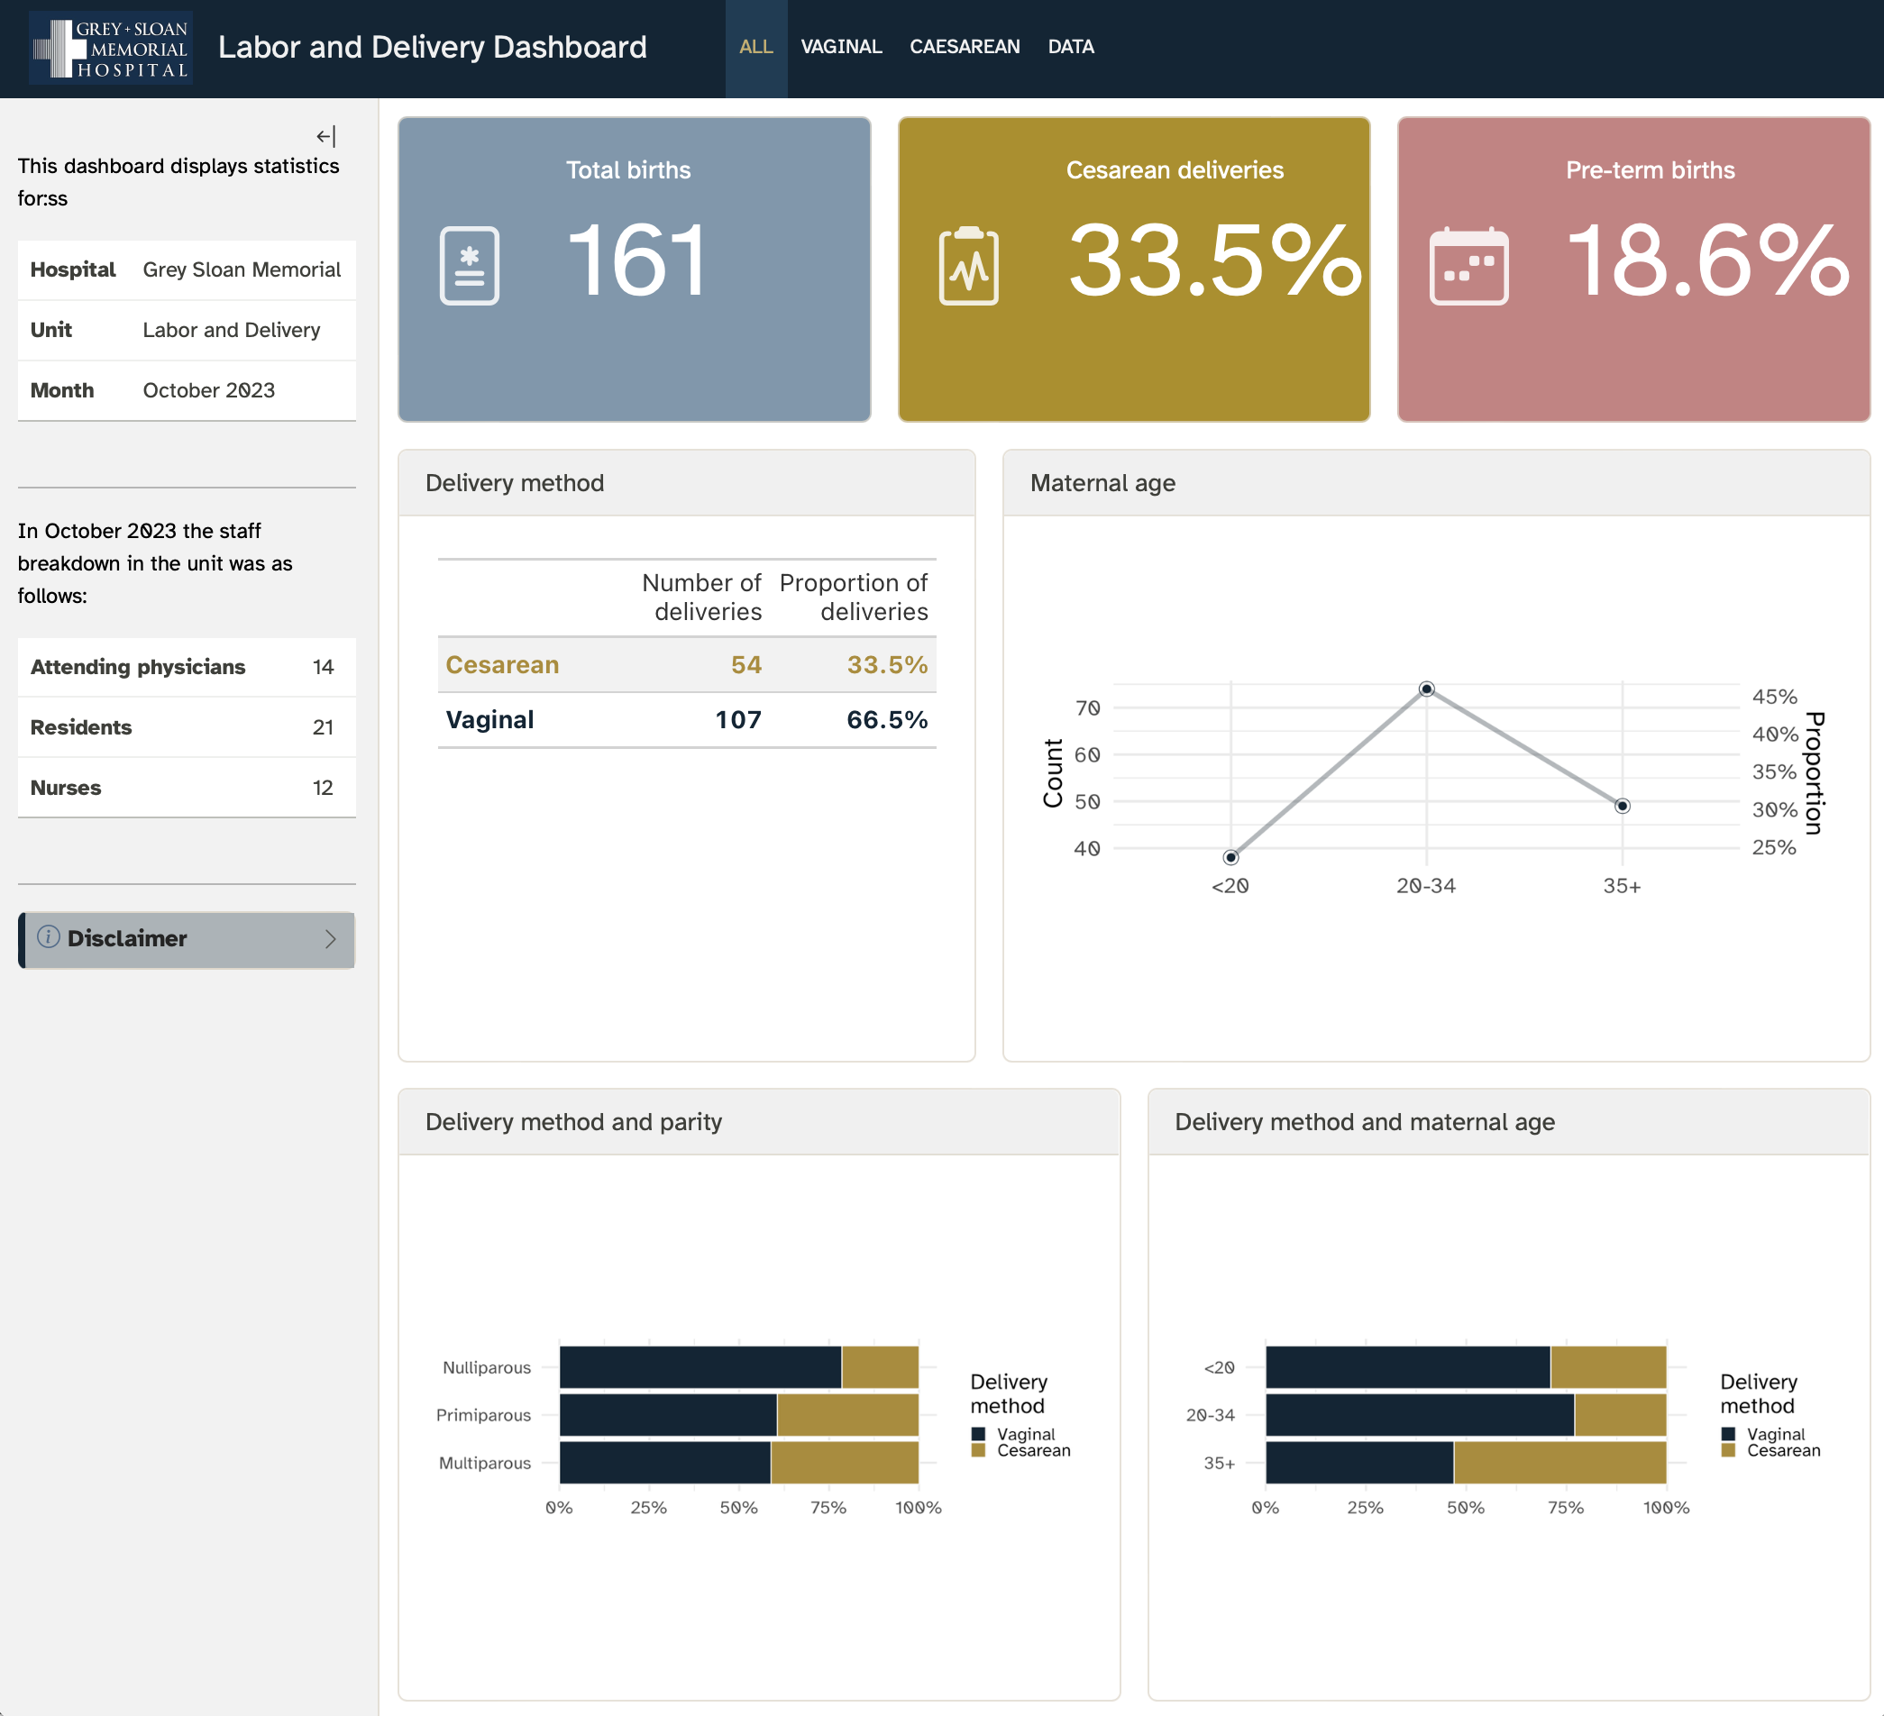Screen dimensions: 1884x1716
Task: Click the <20 data point on Maternal age chart
Action: (x=1230, y=857)
